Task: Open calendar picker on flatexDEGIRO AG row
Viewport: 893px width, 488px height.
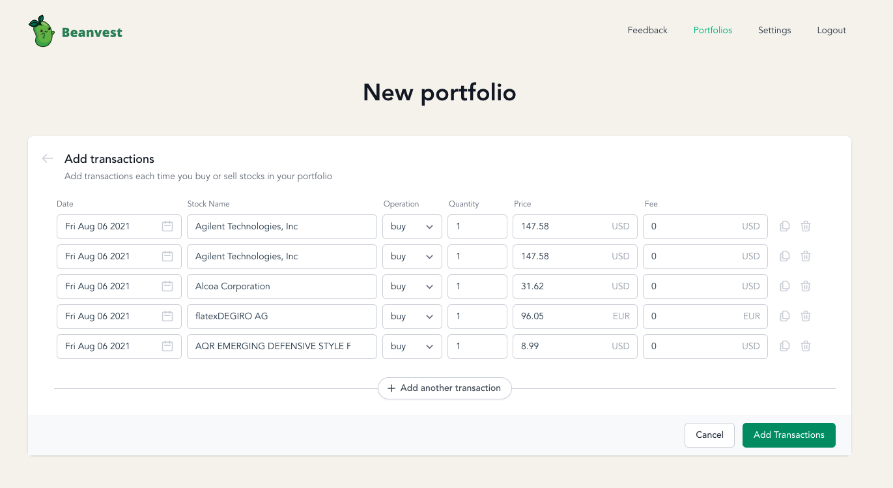Action: pos(169,316)
